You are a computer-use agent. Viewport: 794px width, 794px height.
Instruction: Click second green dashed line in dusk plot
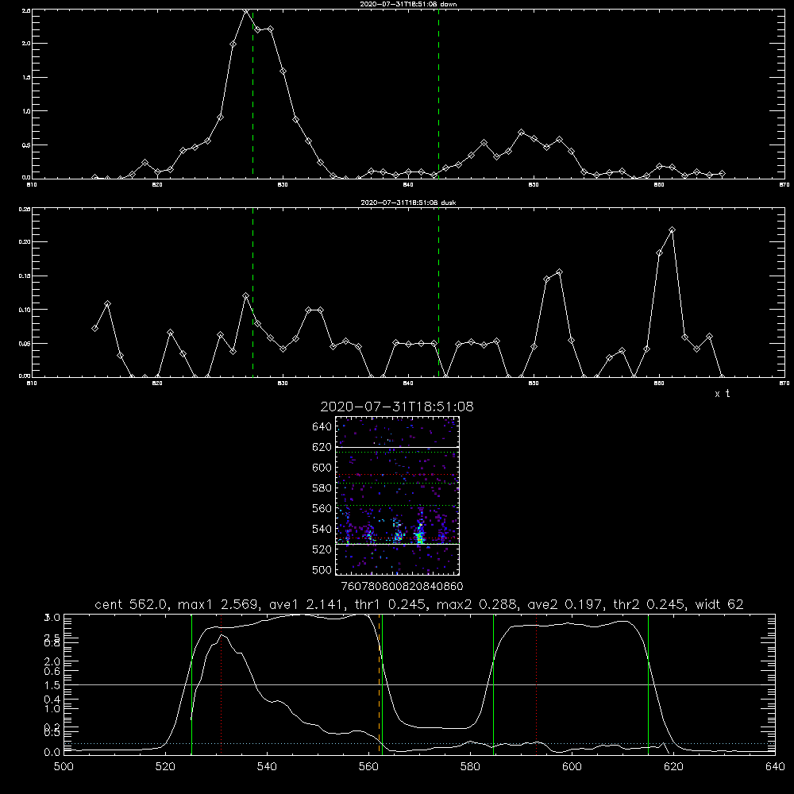(438, 292)
